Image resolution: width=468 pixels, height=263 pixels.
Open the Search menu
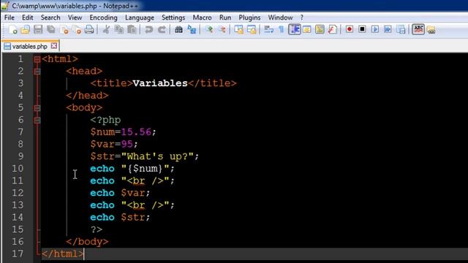(x=50, y=18)
